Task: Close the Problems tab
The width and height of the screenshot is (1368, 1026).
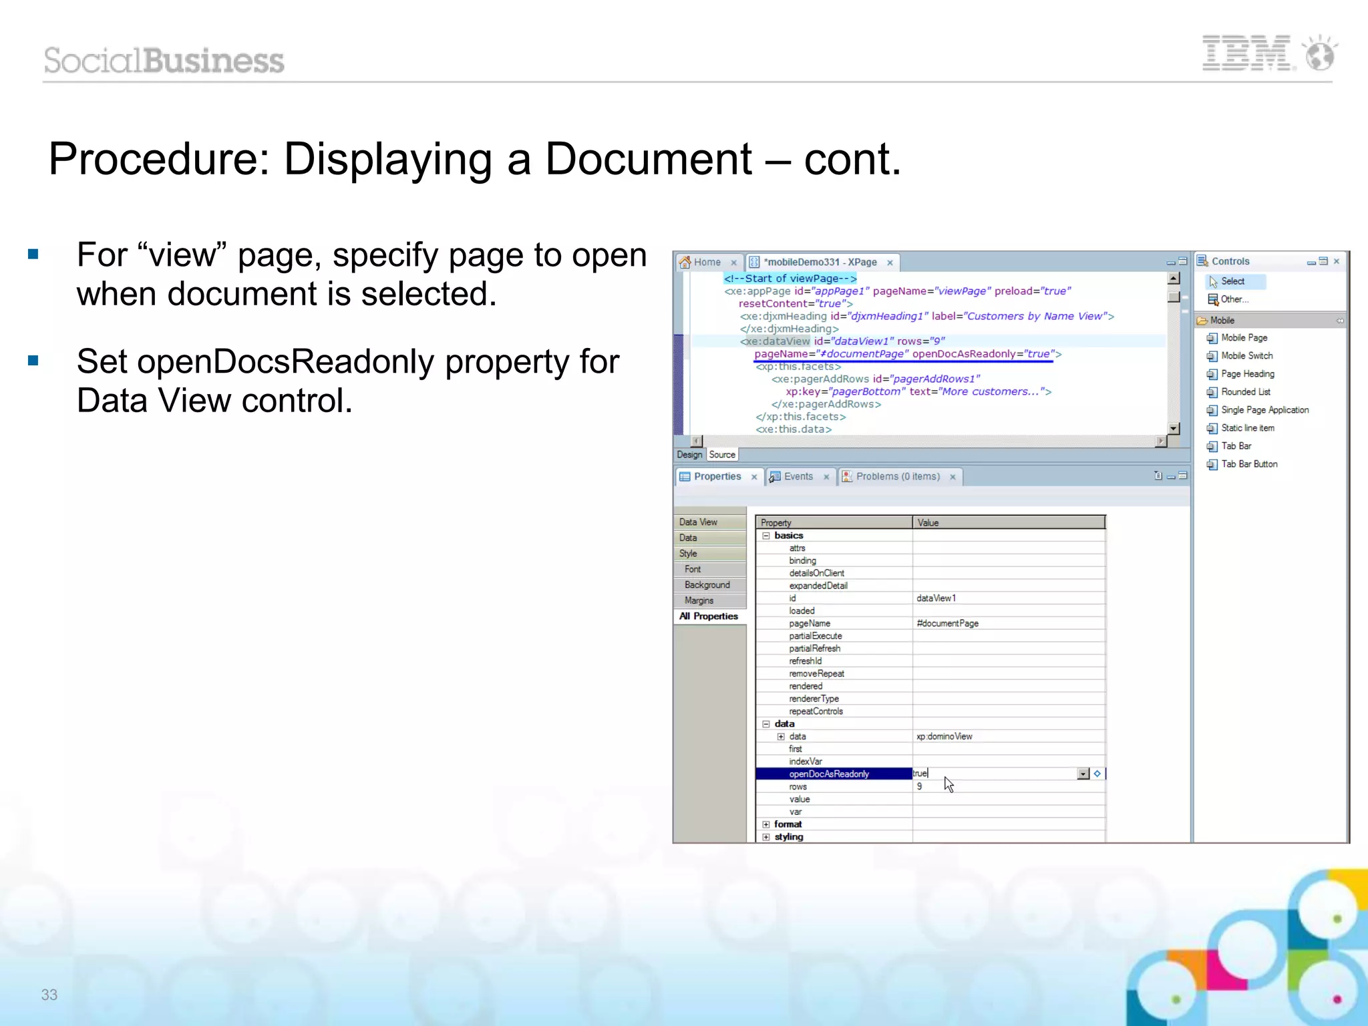Action: [953, 477]
